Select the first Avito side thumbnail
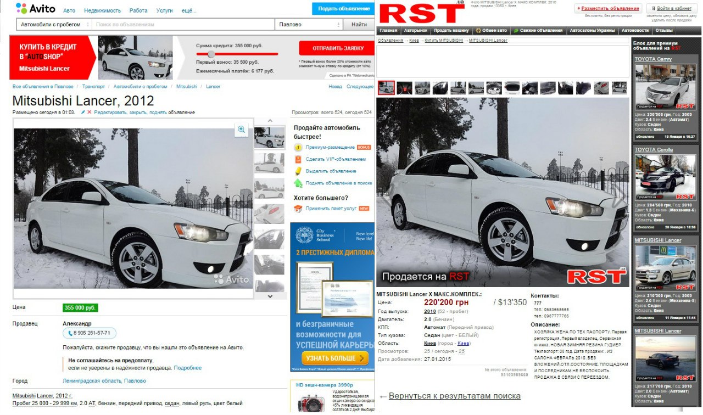The width and height of the screenshot is (703, 415). click(x=269, y=138)
